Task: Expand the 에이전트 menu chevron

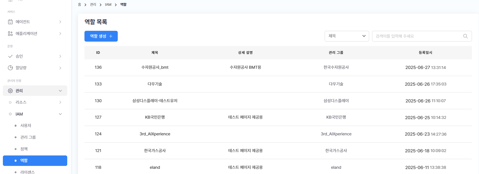Action: point(60,22)
